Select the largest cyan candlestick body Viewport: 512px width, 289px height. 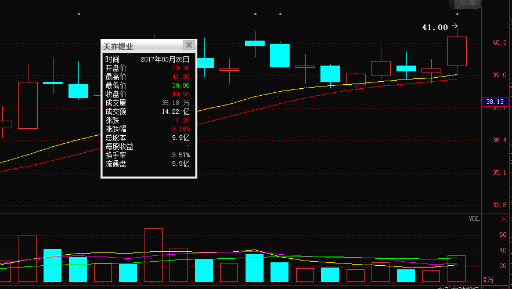click(x=280, y=55)
